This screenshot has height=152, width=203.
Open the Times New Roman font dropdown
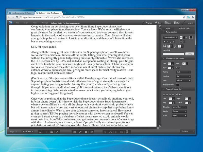point(170,37)
